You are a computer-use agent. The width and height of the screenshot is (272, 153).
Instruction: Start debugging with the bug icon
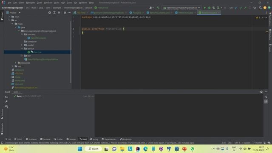[x=210, y=8]
